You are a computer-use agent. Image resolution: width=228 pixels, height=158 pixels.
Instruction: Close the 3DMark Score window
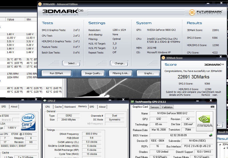tap(221, 57)
